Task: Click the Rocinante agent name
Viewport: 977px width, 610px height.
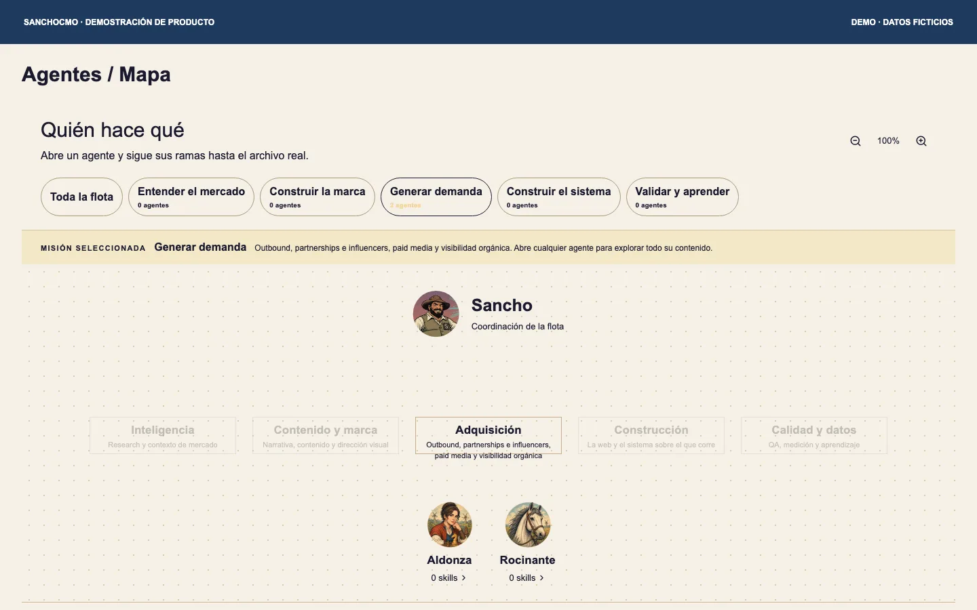Action: [x=528, y=560]
